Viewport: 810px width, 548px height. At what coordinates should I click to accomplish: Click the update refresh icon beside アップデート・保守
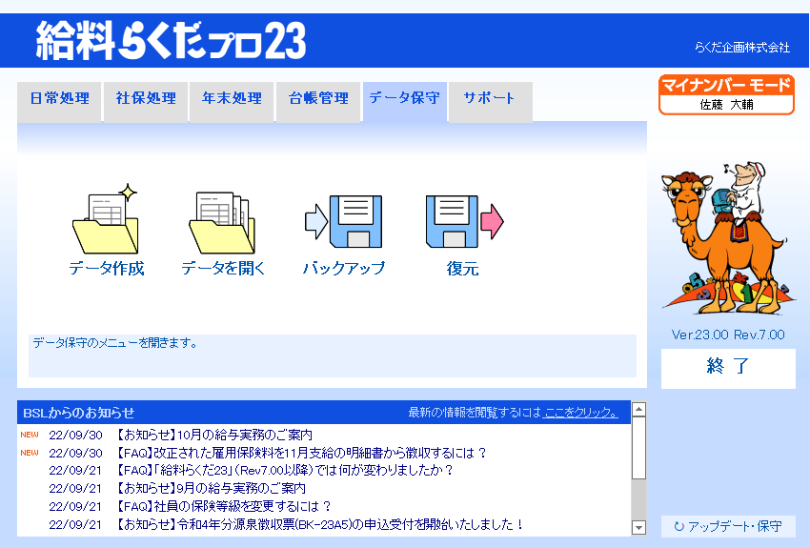click(679, 526)
